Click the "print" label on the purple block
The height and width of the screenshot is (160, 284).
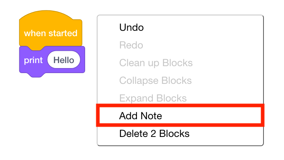[33, 60]
